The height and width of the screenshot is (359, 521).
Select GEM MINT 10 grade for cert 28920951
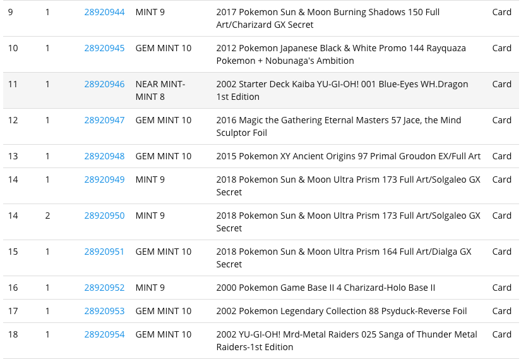coord(164,252)
